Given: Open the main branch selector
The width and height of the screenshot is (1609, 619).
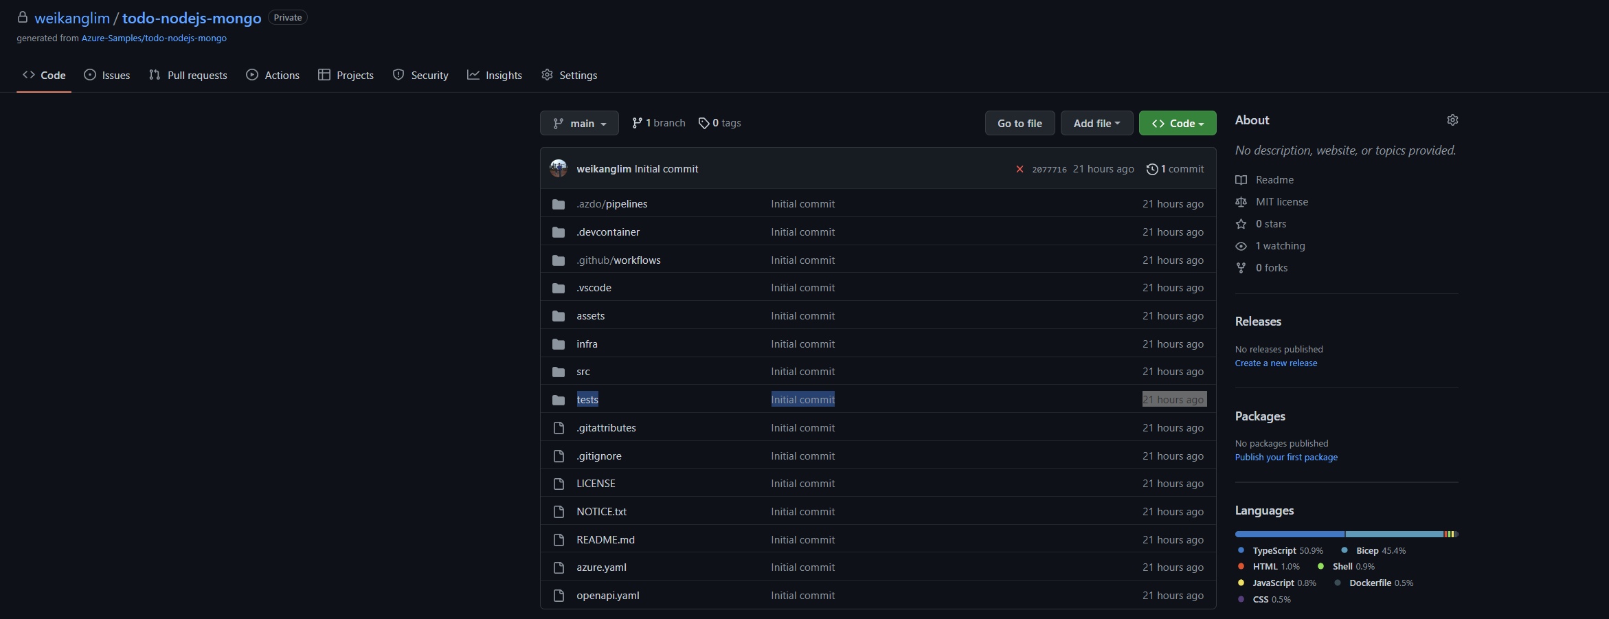Looking at the screenshot, I should (x=579, y=123).
